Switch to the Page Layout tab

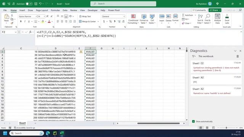click(x=42, y=10)
